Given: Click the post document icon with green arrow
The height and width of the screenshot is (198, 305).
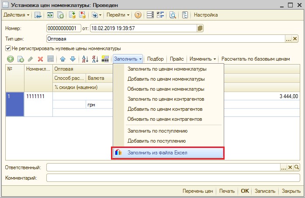Looking at the screenshot, I should point(72,15).
